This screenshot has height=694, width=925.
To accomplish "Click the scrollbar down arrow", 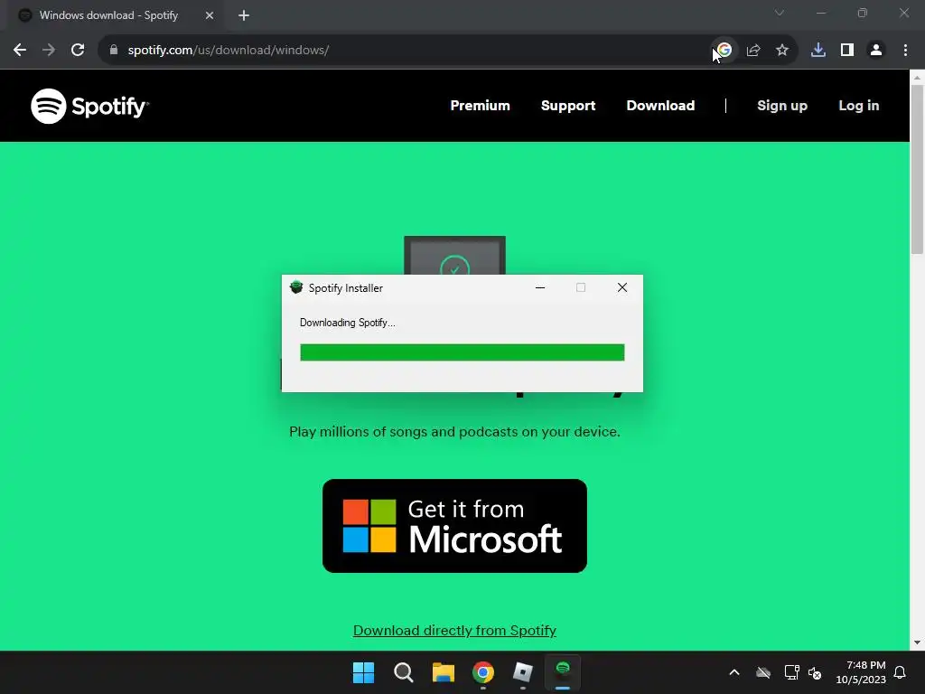I will [918, 642].
